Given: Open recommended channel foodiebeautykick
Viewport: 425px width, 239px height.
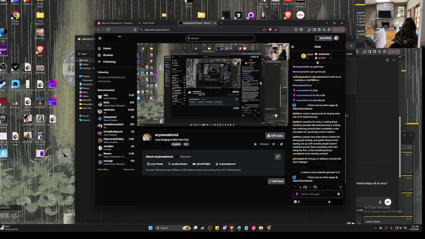Looking at the screenshot, I should pos(116,126).
